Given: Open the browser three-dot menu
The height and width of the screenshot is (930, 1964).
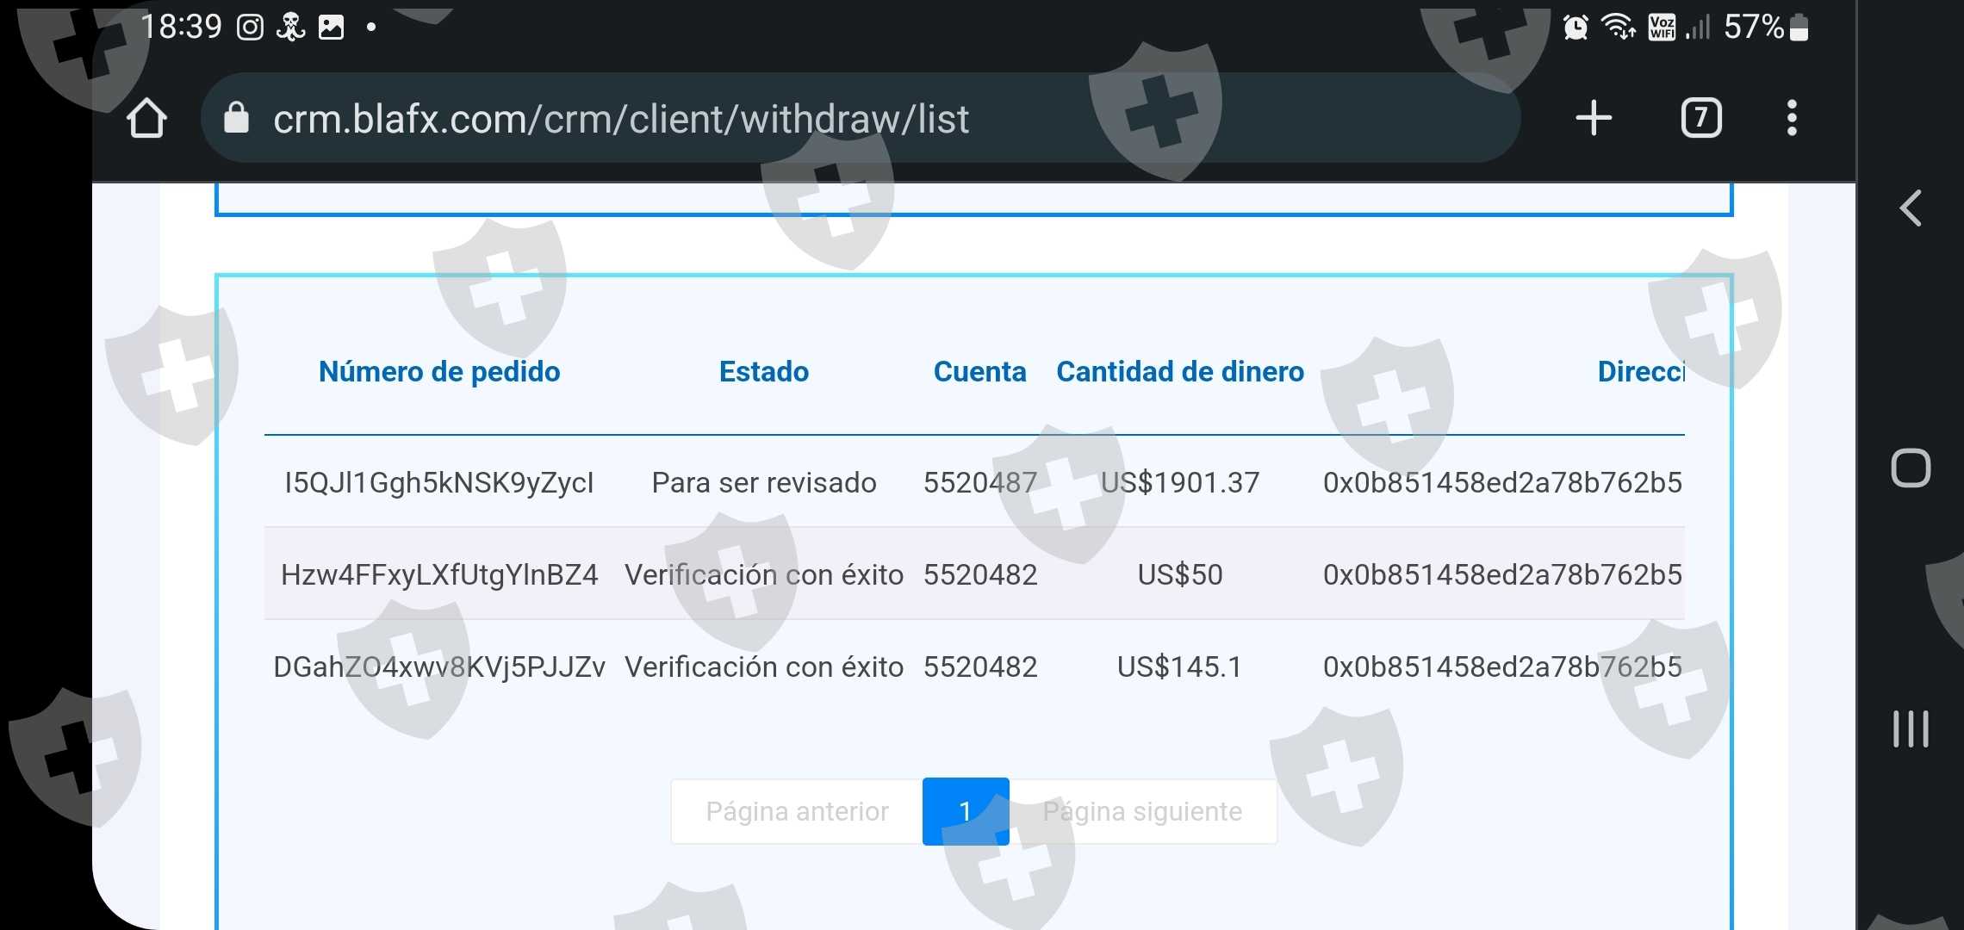Looking at the screenshot, I should pyautogui.click(x=1792, y=118).
